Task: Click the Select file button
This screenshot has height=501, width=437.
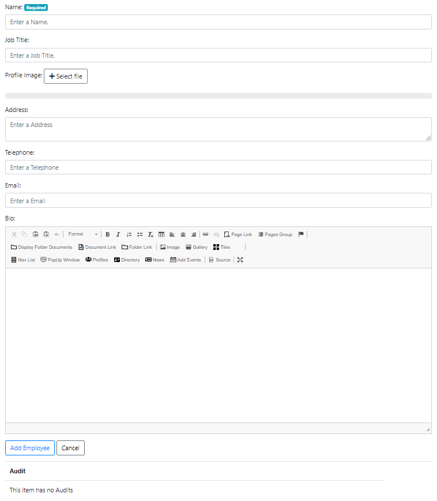Action: [66, 76]
